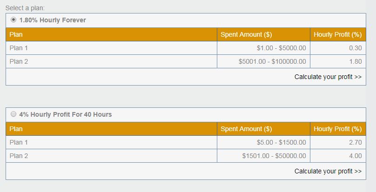Screen dimensions: 376x192
Task: Click the 0.30 hourly profit value
Action: (x=355, y=48)
